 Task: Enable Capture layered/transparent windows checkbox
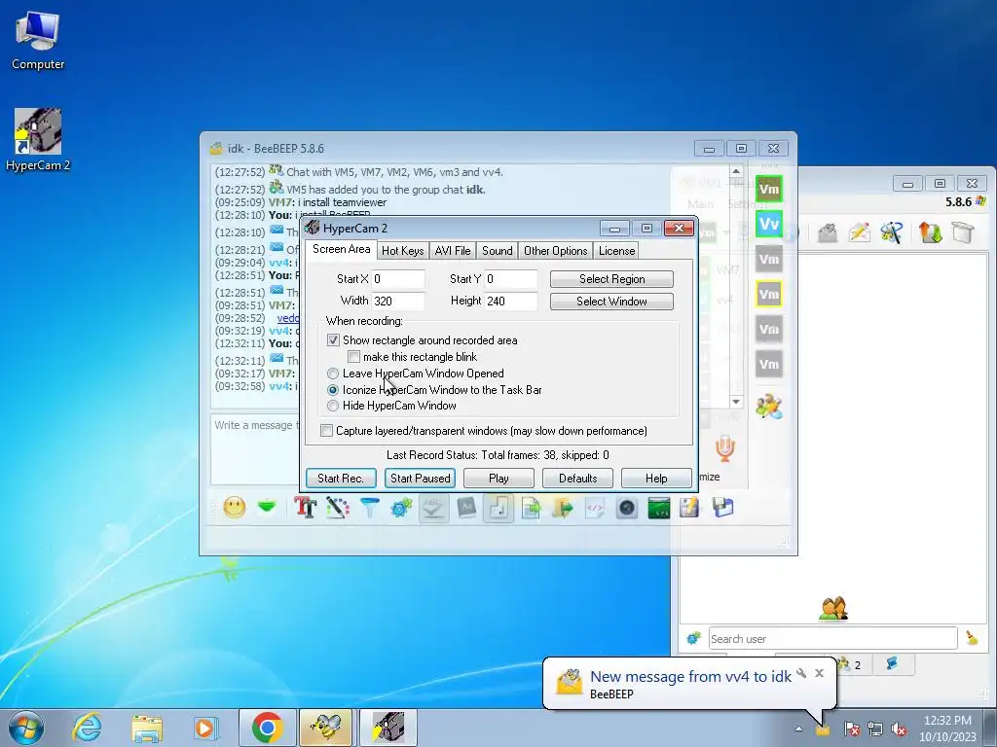pos(327,431)
